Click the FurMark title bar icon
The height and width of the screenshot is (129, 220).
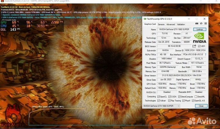click(2, 1)
